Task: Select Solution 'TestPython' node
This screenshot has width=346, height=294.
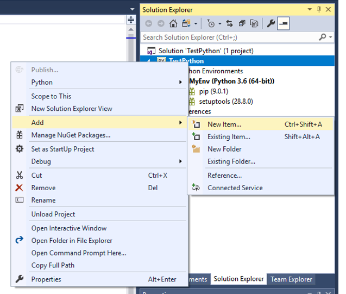Action: (206, 51)
